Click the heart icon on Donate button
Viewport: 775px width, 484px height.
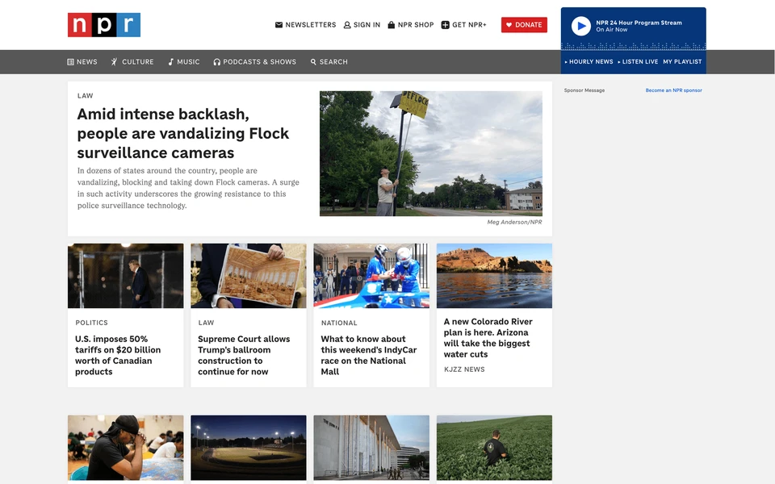pos(509,25)
